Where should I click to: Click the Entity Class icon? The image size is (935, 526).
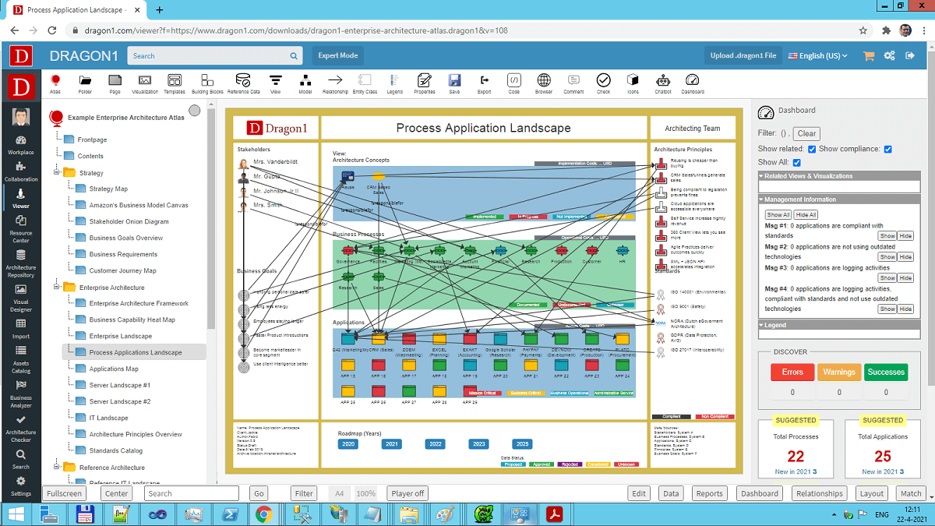pyautogui.click(x=365, y=83)
